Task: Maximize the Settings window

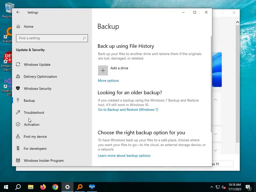Action: click(194, 12)
